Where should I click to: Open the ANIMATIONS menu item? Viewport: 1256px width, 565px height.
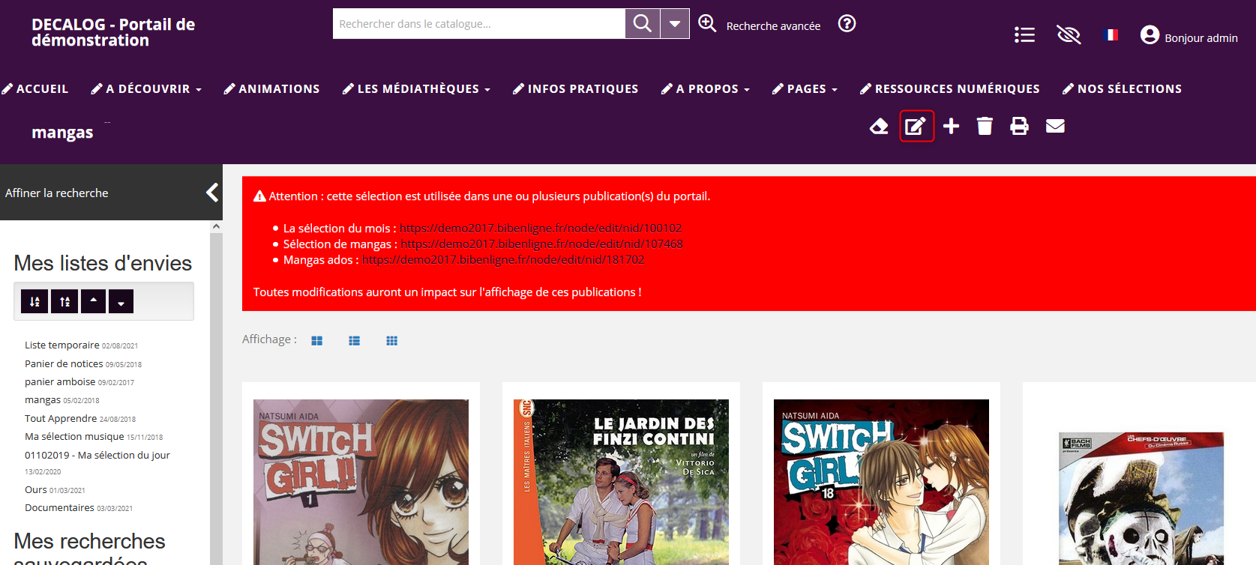tap(279, 88)
